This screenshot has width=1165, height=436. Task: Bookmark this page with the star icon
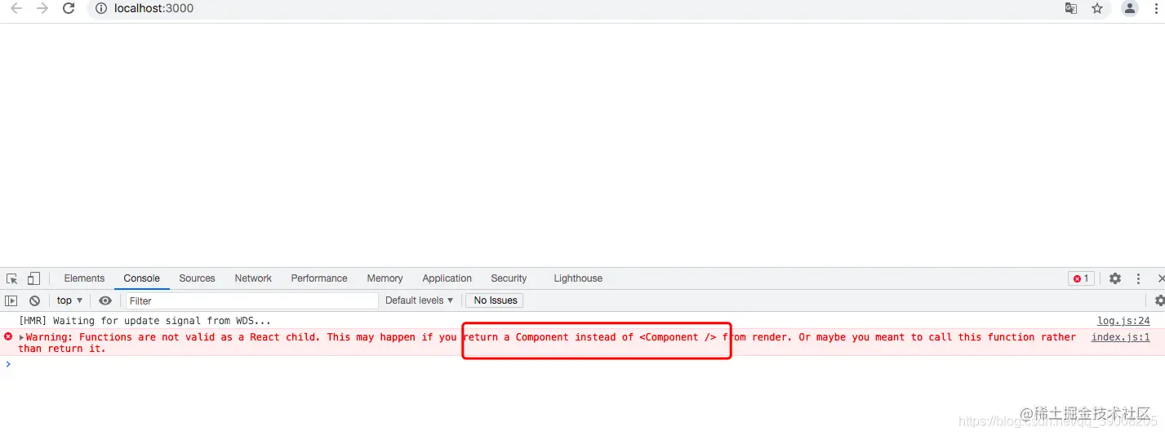coord(1097,8)
